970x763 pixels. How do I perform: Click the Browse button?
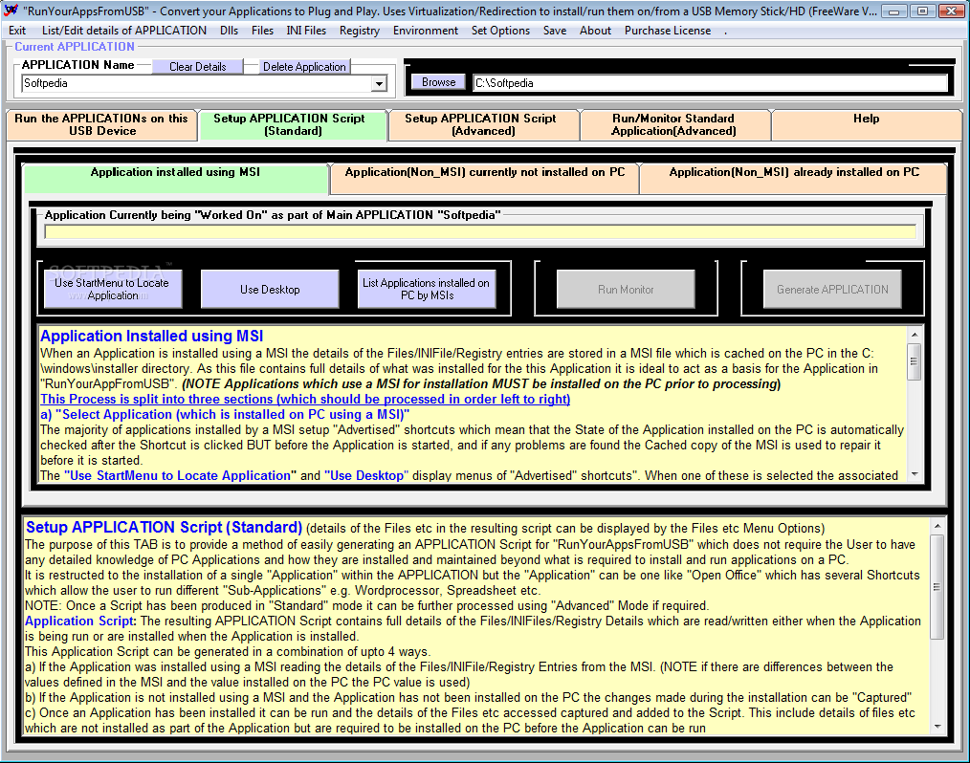438,82
